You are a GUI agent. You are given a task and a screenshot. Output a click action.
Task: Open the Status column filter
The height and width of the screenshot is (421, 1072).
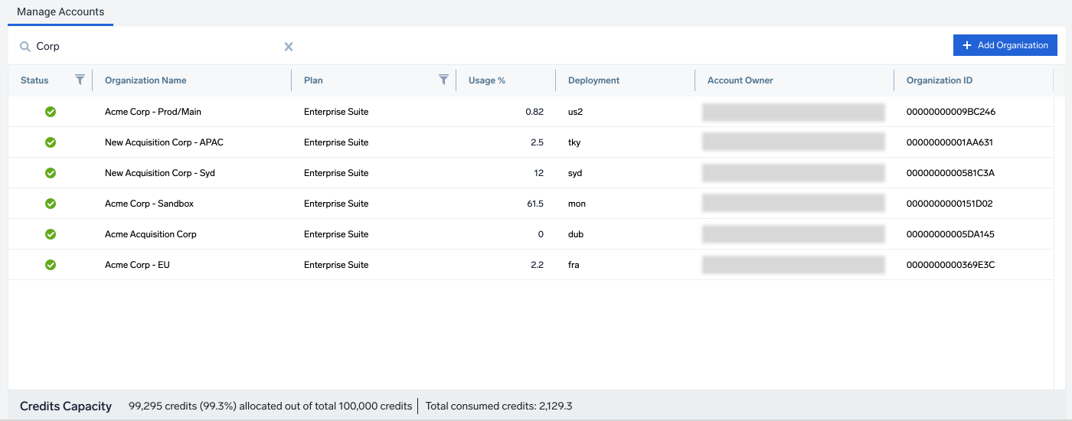(x=80, y=80)
